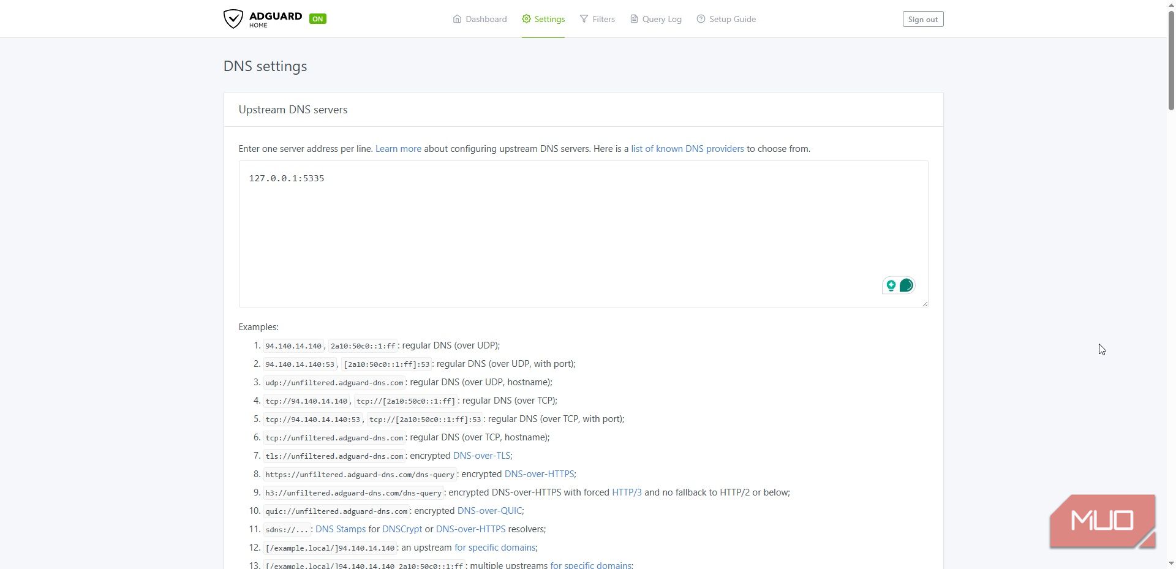1176x569 pixels.
Task: Follow the DNS-over-TLS link
Action: tap(481, 456)
